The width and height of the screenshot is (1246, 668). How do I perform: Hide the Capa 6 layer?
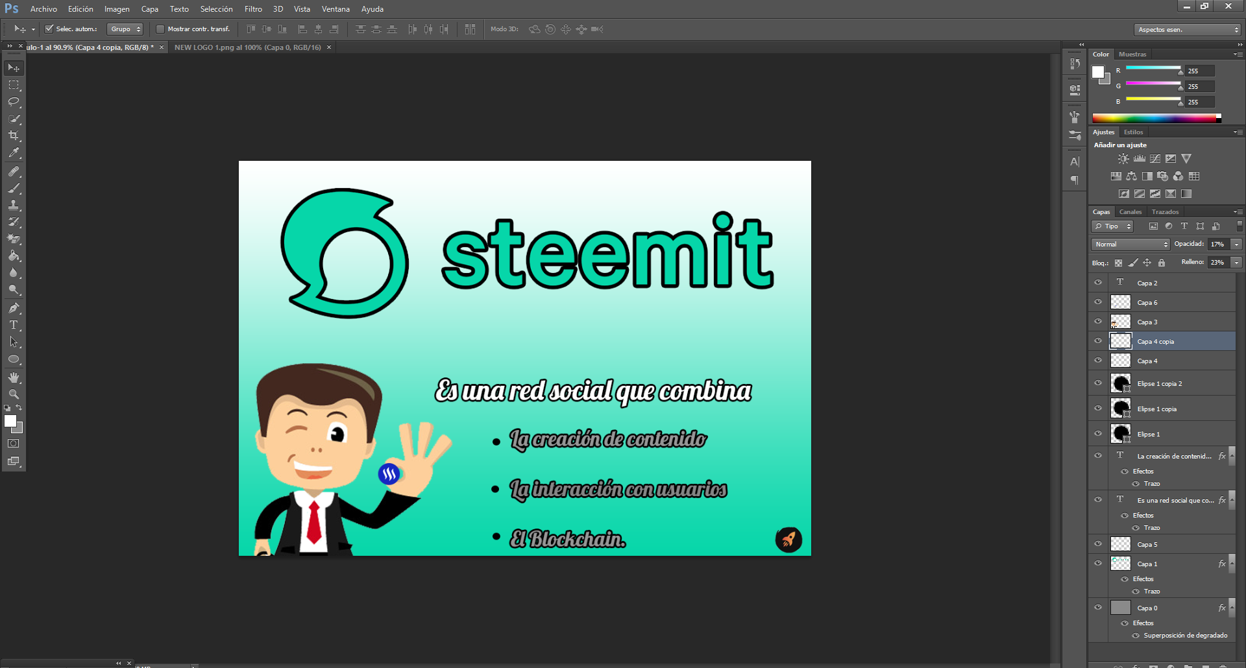point(1098,302)
